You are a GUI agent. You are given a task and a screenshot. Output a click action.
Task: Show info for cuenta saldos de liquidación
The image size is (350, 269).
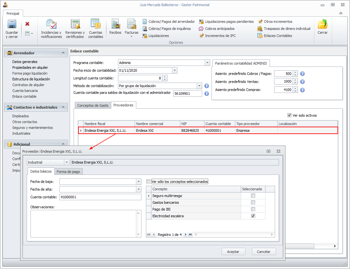[207, 94]
